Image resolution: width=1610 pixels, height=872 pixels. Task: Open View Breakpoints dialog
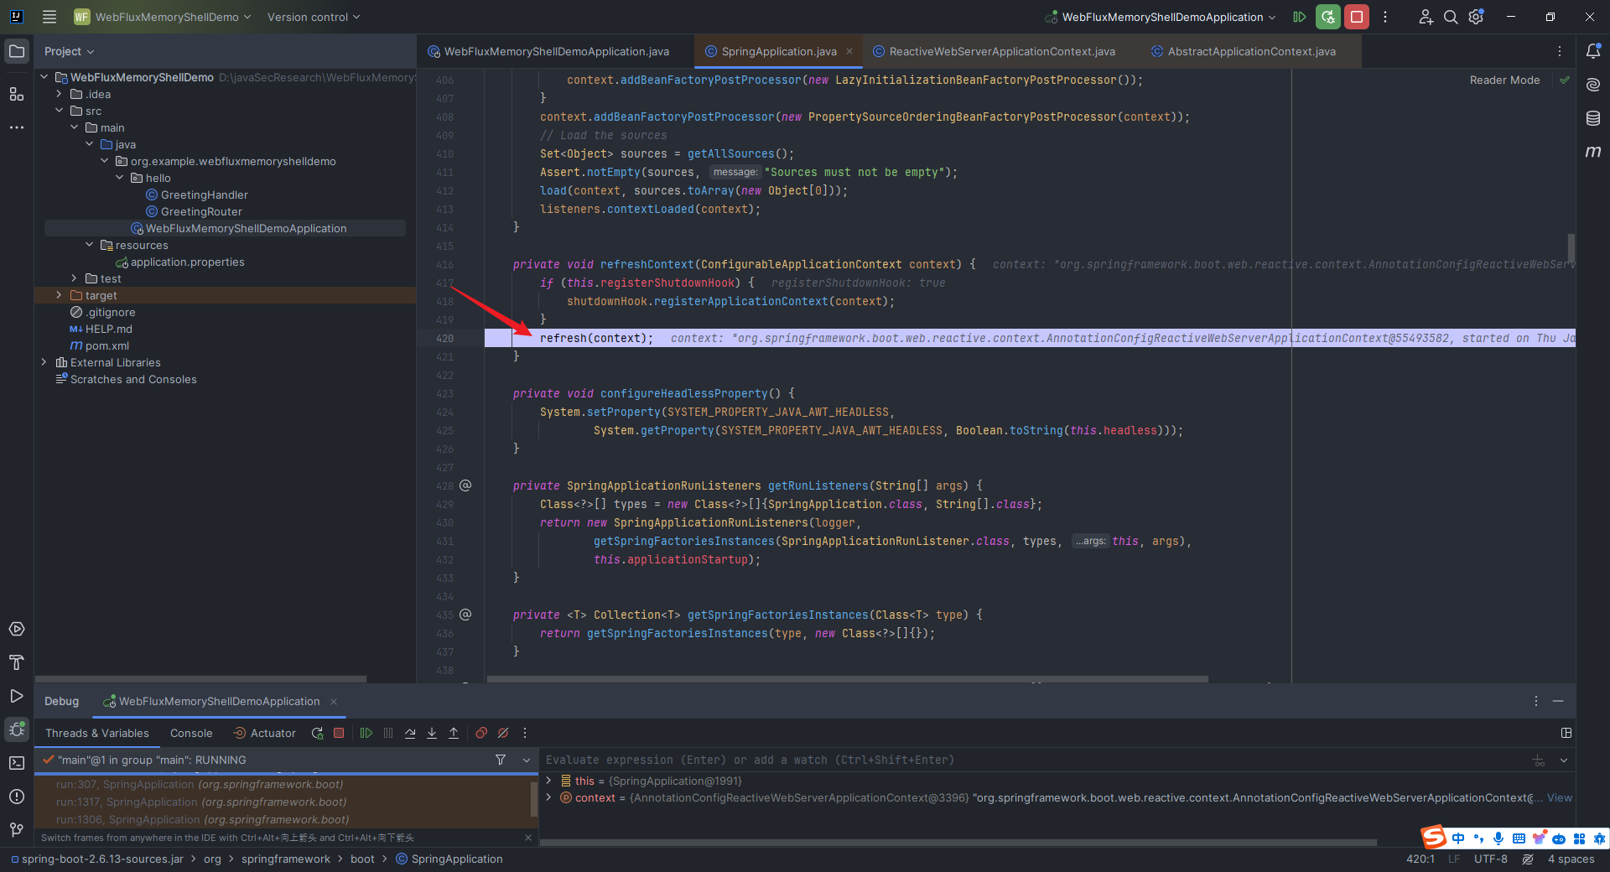point(481,733)
